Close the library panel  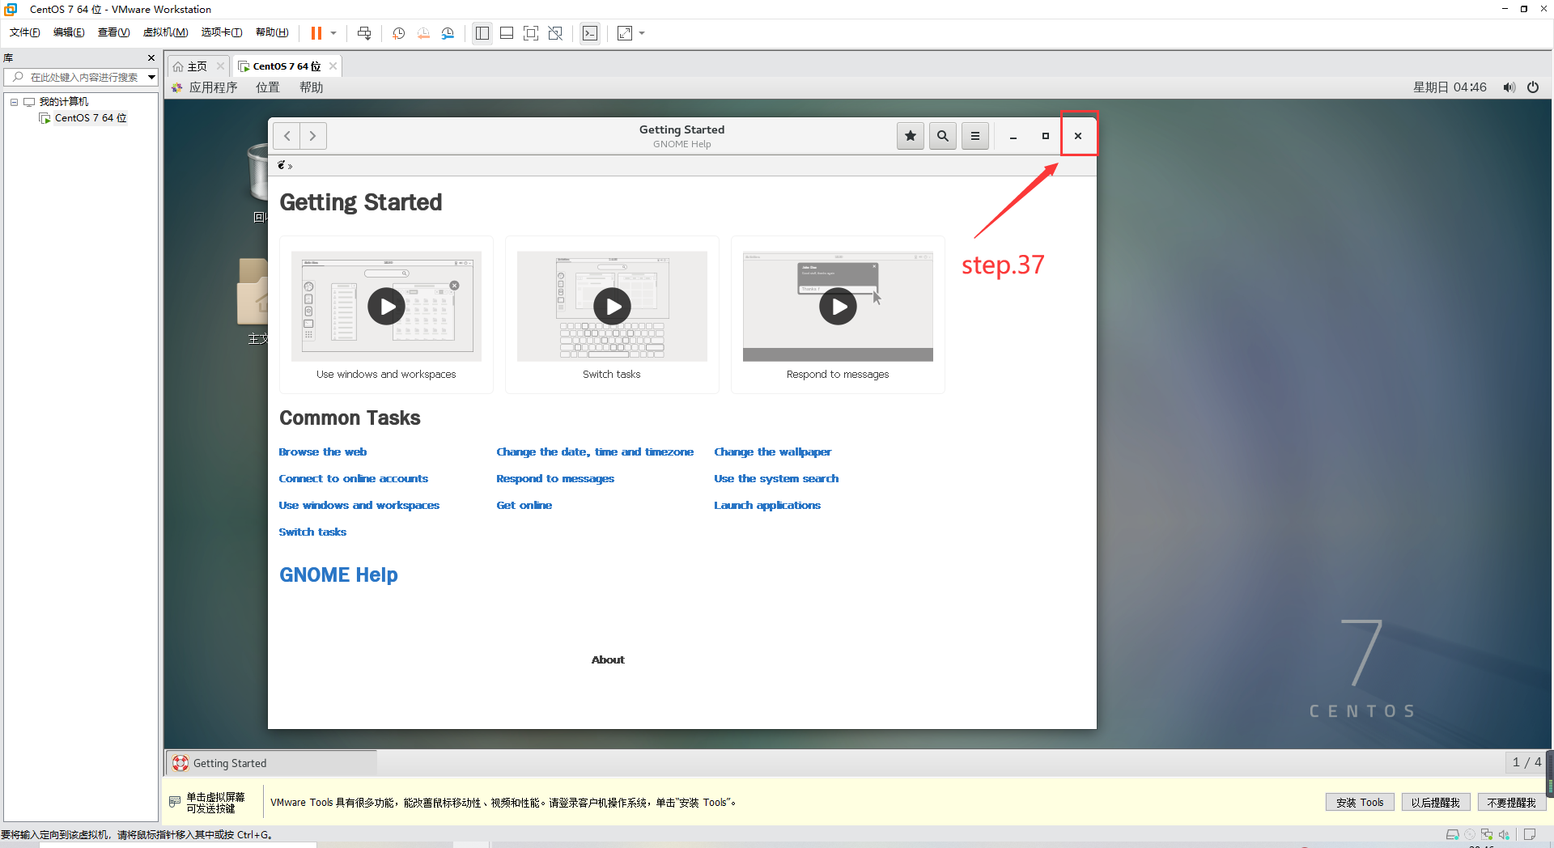click(x=151, y=58)
